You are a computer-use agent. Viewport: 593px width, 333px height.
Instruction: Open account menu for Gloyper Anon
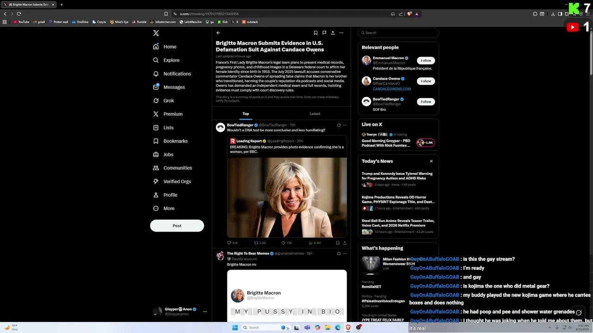(x=180, y=311)
